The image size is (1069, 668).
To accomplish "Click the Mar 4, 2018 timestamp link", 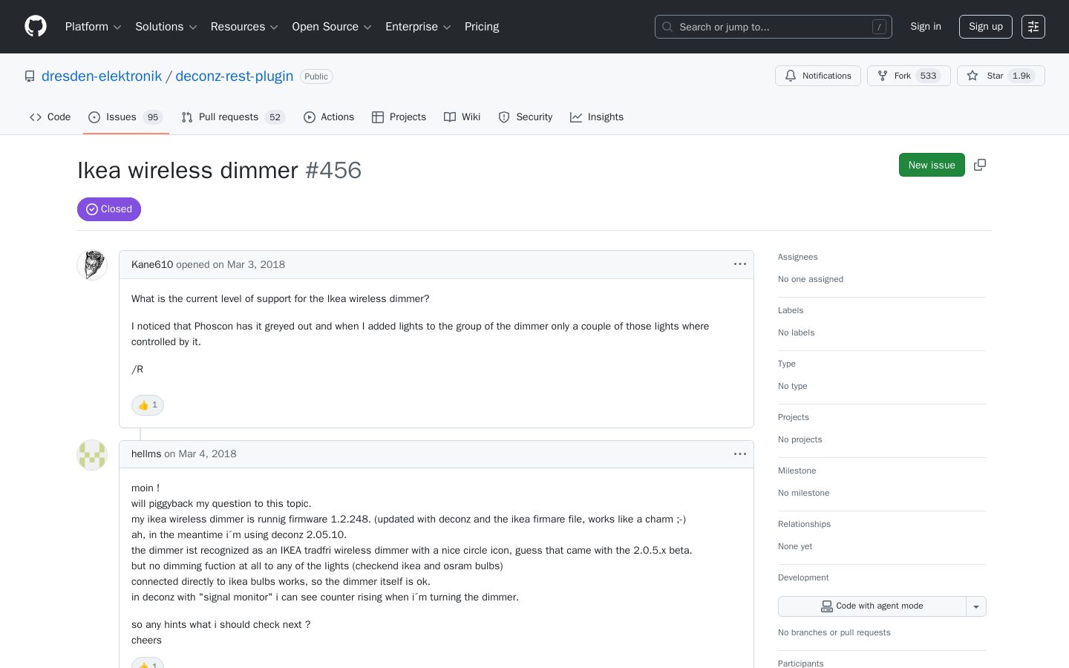I will 207,453.
